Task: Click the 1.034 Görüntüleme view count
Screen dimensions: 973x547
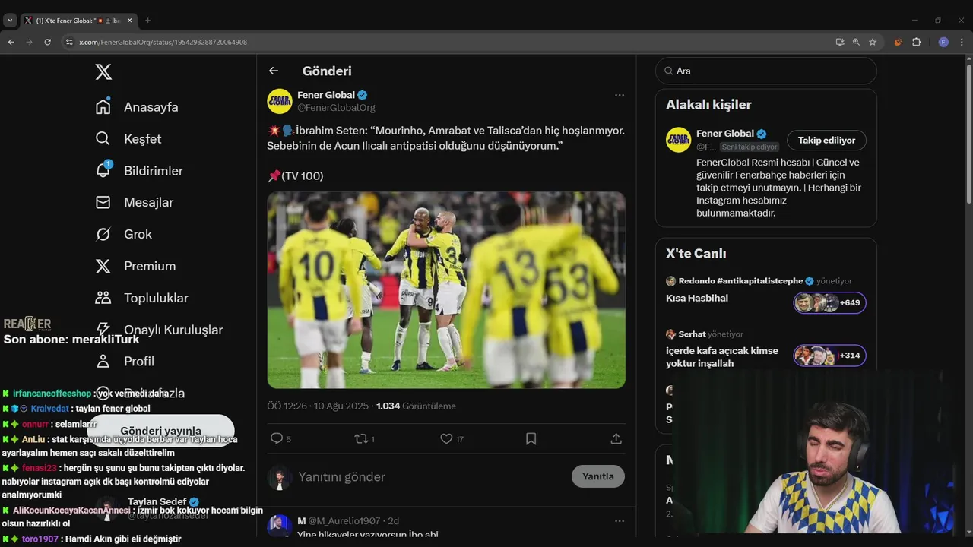Action: point(416,406)
